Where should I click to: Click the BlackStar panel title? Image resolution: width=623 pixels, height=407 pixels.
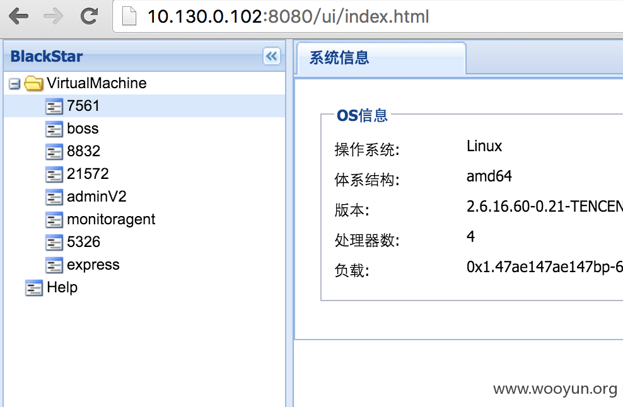[47, 56]
